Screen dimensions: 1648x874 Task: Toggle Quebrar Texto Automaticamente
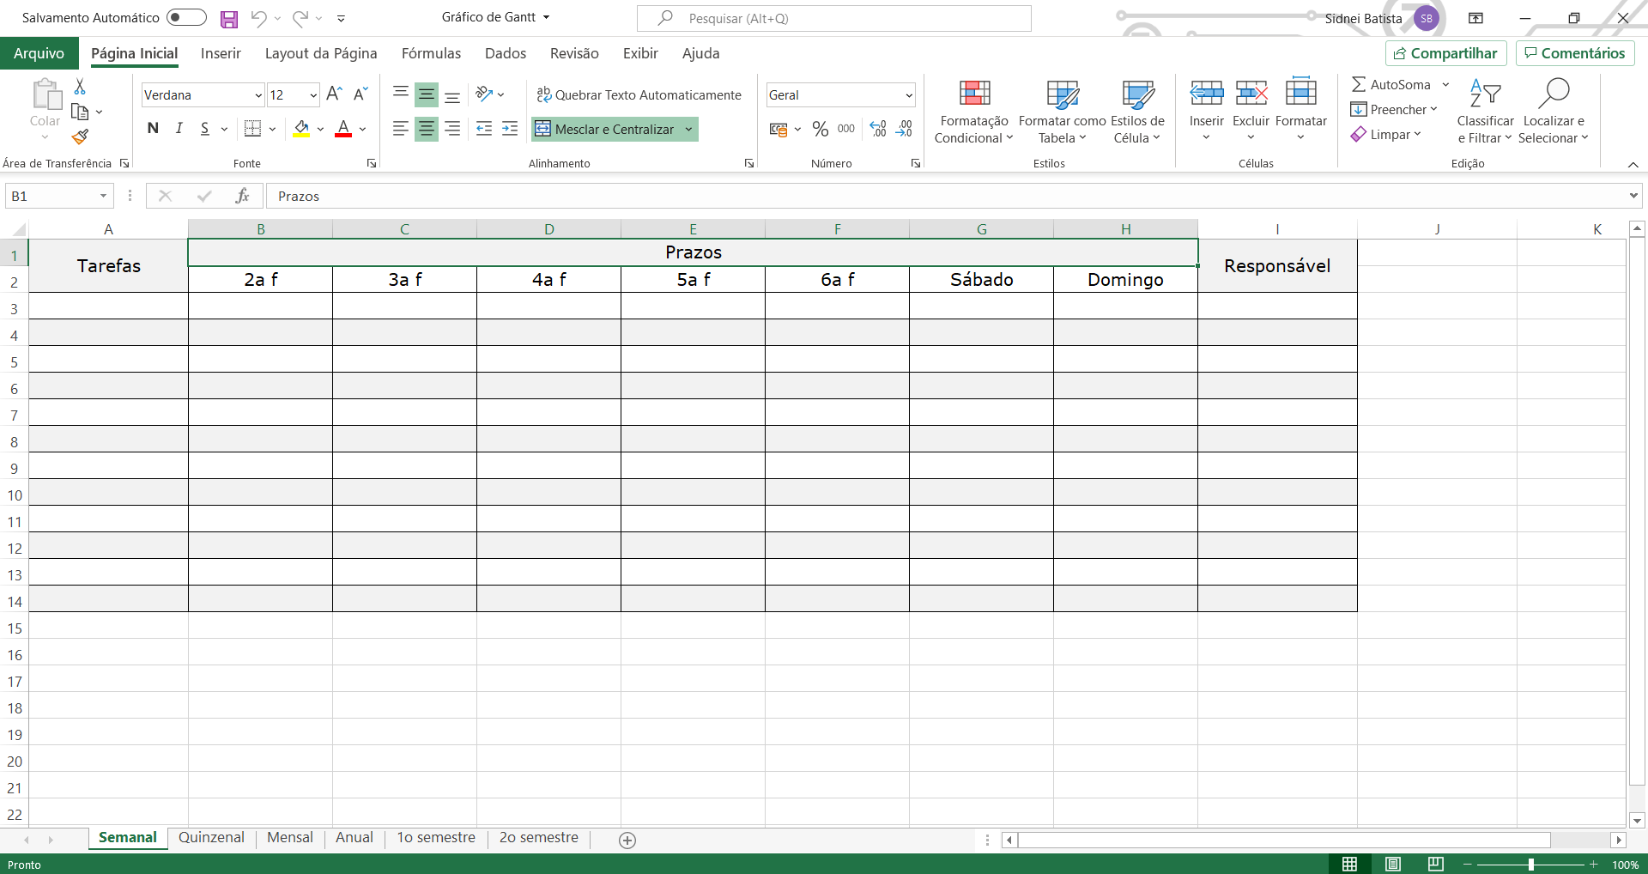click(639, 94)
